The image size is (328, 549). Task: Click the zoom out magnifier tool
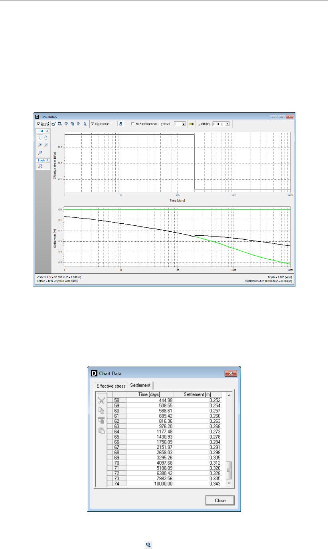point(46,145)
